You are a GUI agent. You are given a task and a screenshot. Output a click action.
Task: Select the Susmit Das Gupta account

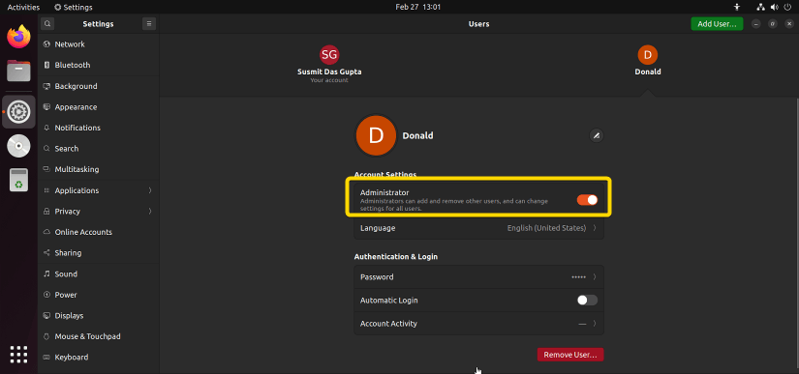pos(329,65)
